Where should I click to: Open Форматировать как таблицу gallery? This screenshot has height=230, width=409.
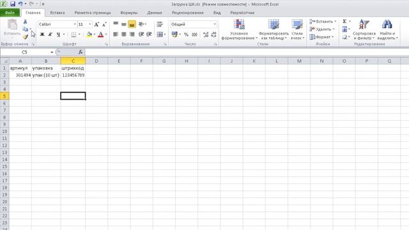point(274,29)
